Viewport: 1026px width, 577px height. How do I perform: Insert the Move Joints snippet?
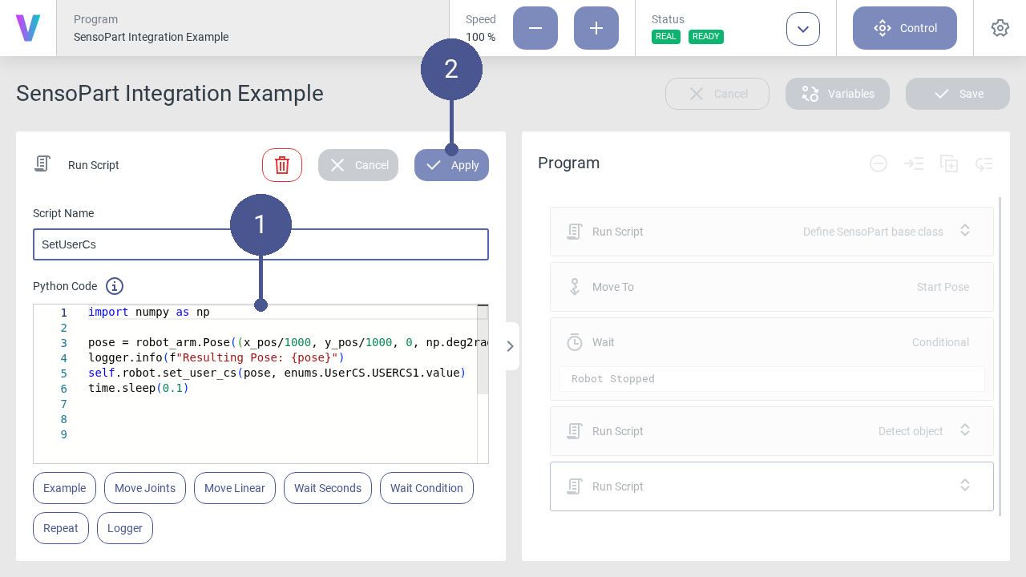tap(145, 488)
